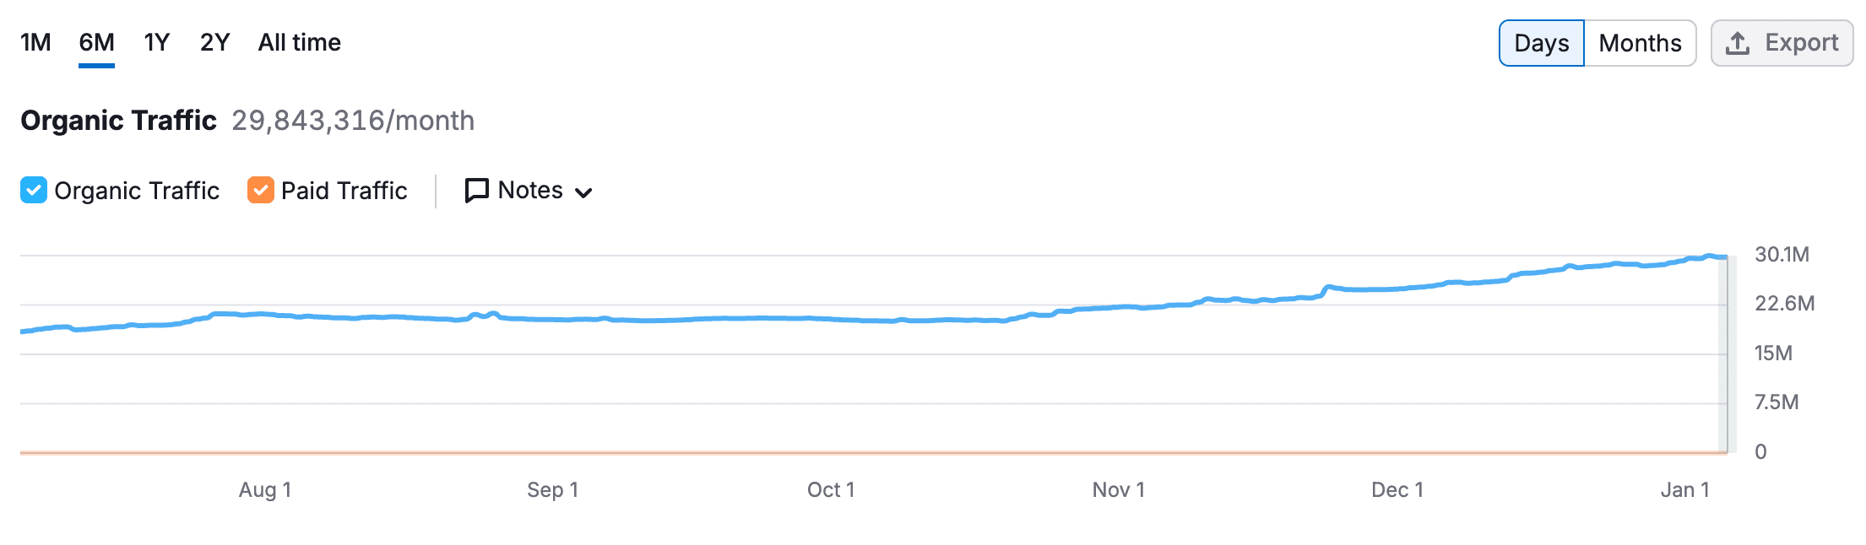Viewport: 1866px width, 545px height.
Task: Uncheck the Organic Traffic checkbox
Action: click(x=34, y=191)
